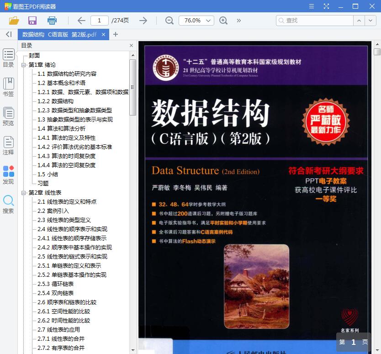The height and width of the screenshot is (354, 381).
Task: Open 1.4.3 算法的时间复杂度
Action: click(x=67, y=156)
